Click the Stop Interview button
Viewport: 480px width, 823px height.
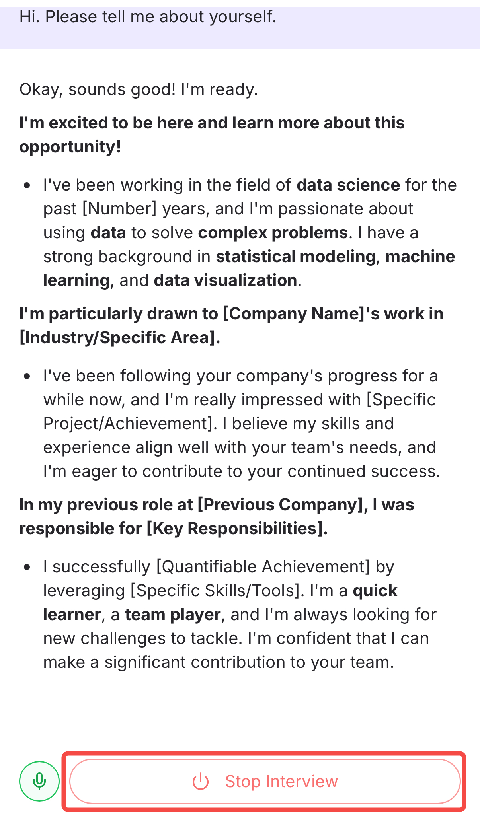click(x=265, y=781)
